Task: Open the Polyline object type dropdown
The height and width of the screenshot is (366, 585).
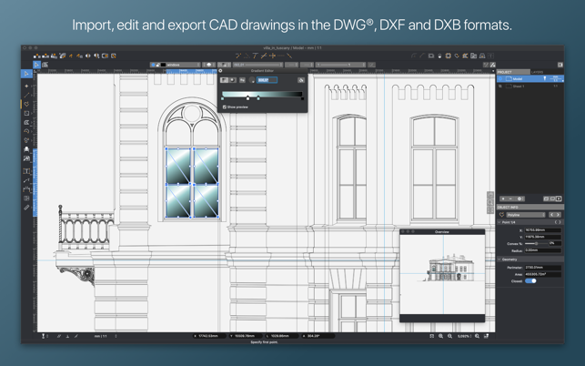Action: [526, 215]
